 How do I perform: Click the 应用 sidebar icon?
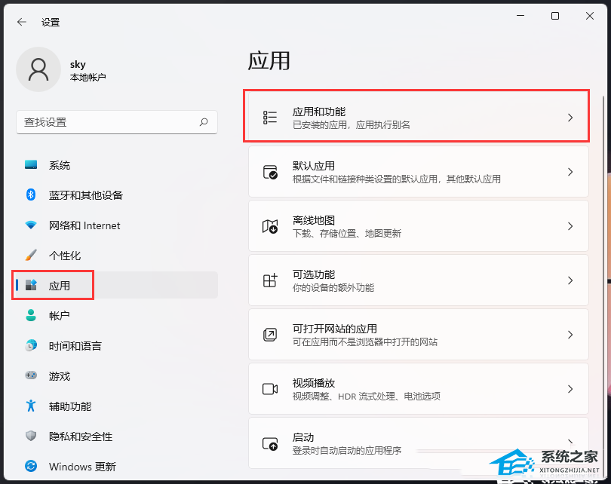point(31,286)
